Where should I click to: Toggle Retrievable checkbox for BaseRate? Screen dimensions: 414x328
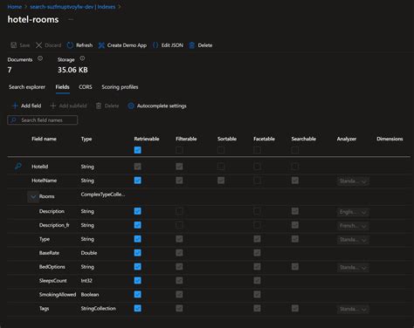tap(138, 253)
